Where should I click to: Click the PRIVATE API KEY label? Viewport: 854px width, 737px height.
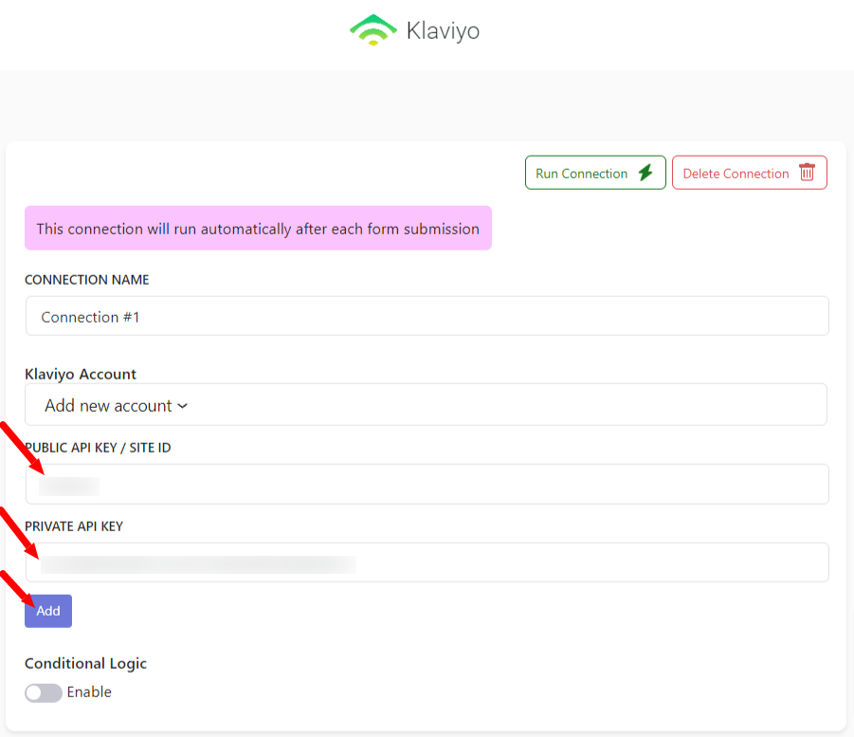pyautogui.click(x=74, y=526)
